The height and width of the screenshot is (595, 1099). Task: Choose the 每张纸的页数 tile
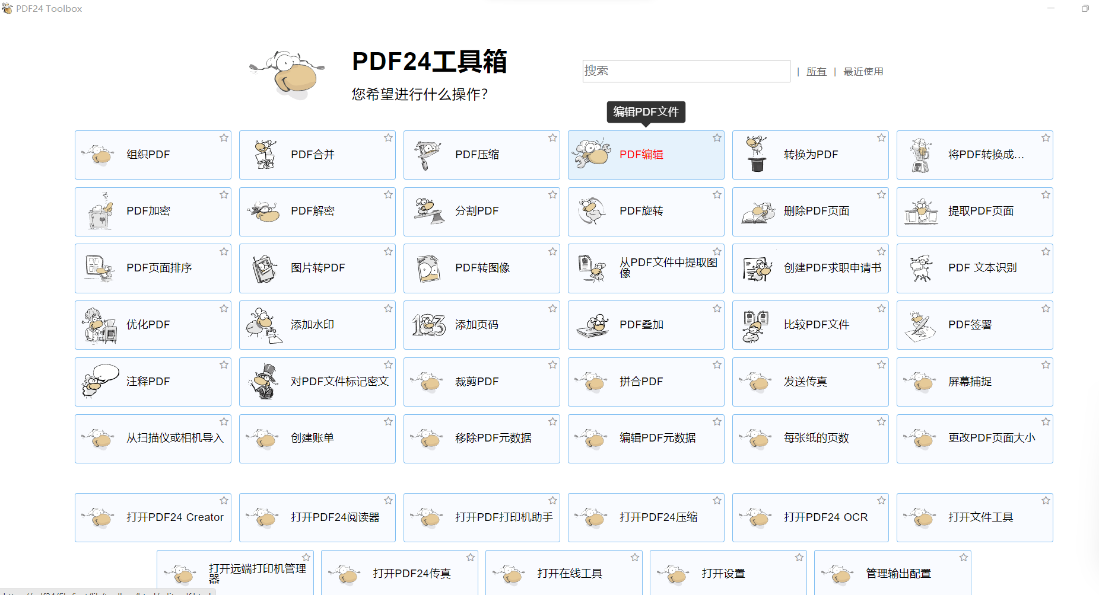[x=810, y=439]
